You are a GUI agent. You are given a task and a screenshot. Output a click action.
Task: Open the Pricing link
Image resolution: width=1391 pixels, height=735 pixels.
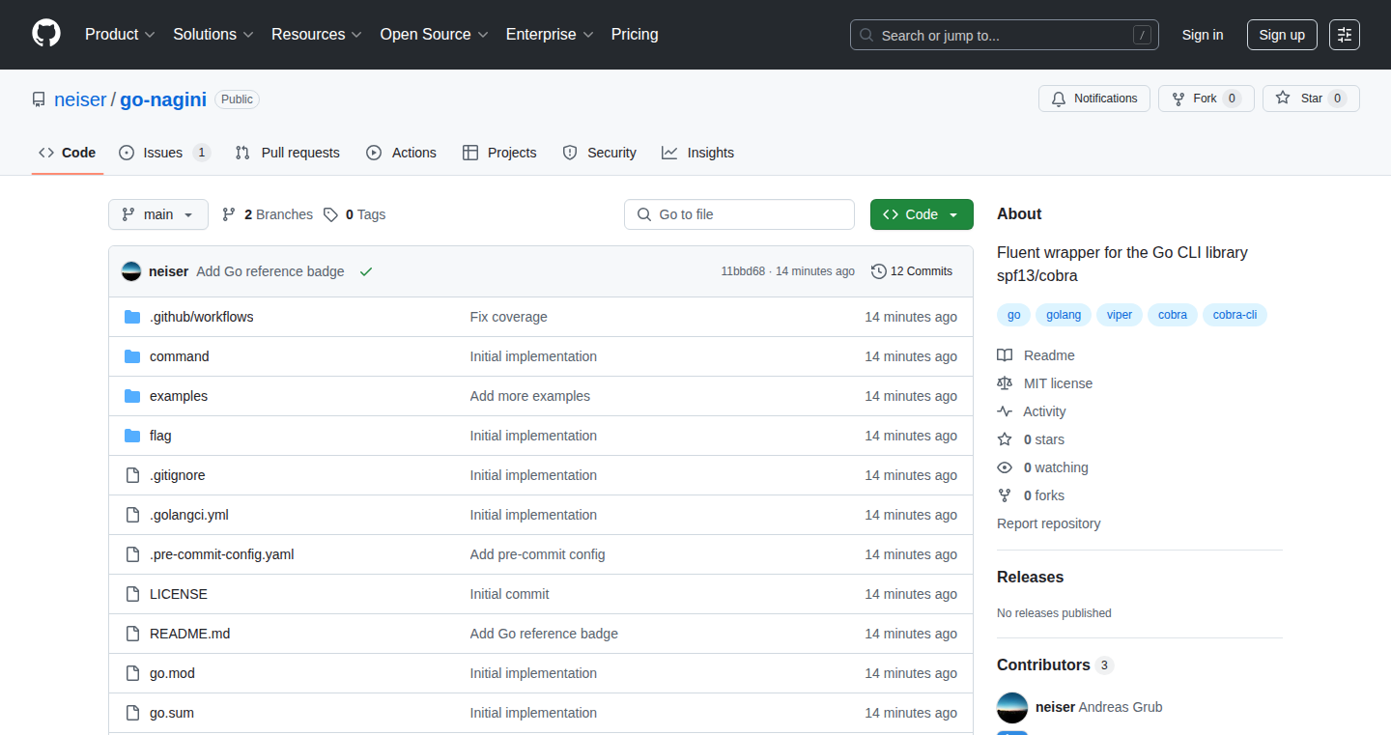(x=635, y=34)
